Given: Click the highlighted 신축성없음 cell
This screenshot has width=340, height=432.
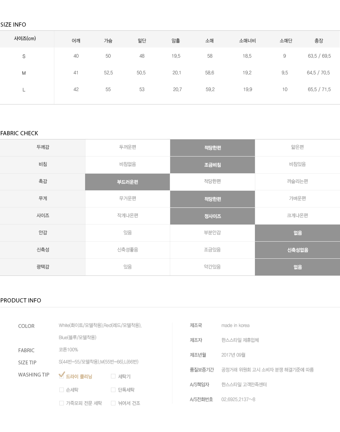Looking at the screenshot, I should pos(297,250).
